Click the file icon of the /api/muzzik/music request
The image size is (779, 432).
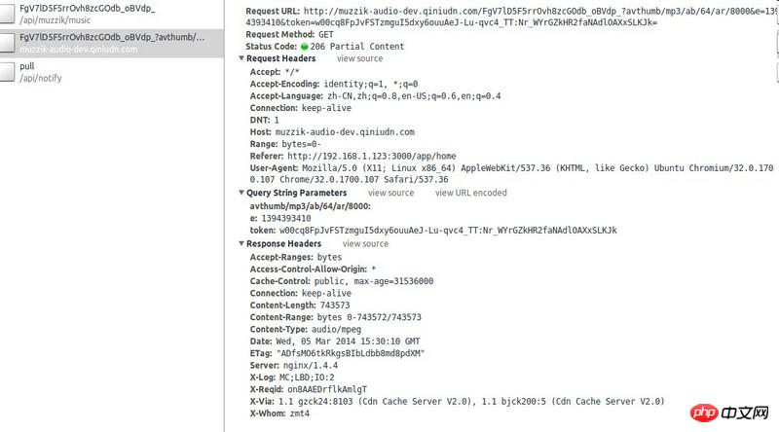8,14
